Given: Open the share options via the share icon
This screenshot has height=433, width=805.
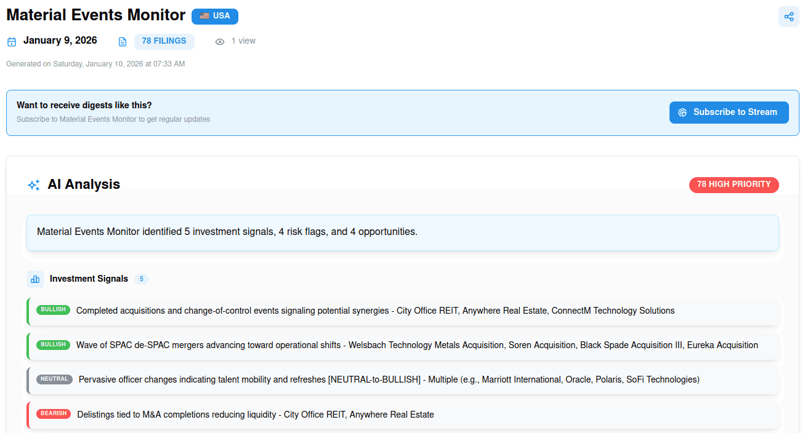Looking at the screenshot, I should pos(789,17).
